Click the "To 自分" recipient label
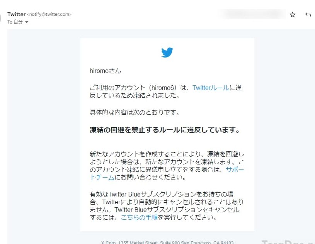The height and width of the screenshot is (244, 315). [x=15, y=22]
